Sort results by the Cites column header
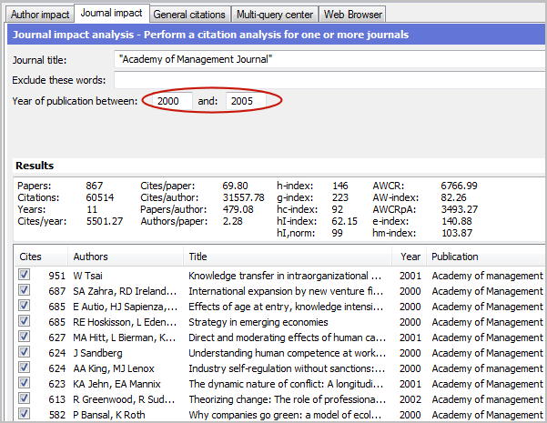Image resolution: width=547 pixels, height=423 pixels. 41,257
